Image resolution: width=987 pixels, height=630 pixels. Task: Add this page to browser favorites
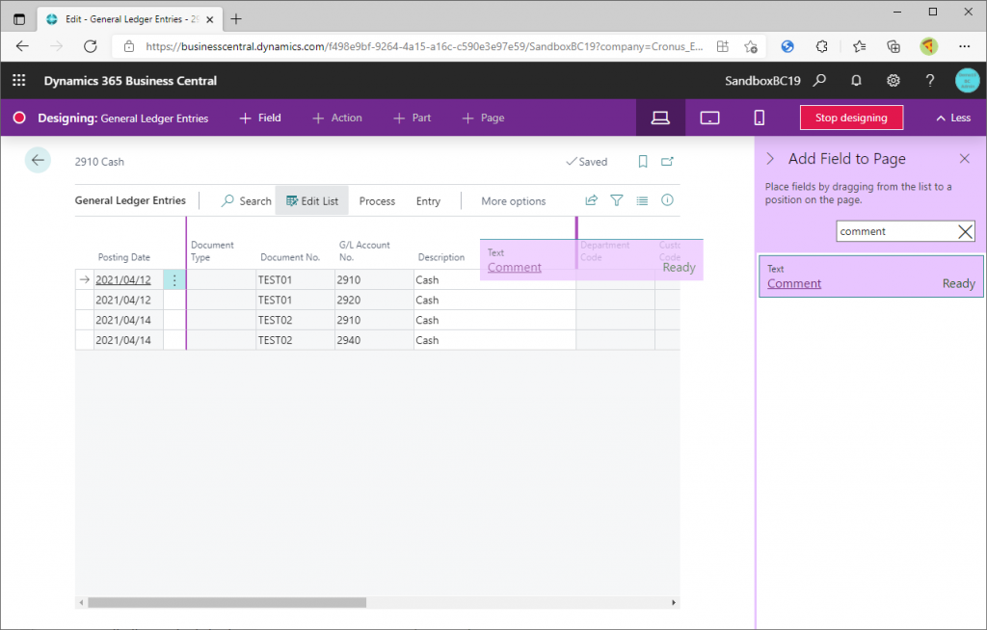pos(750,46)
